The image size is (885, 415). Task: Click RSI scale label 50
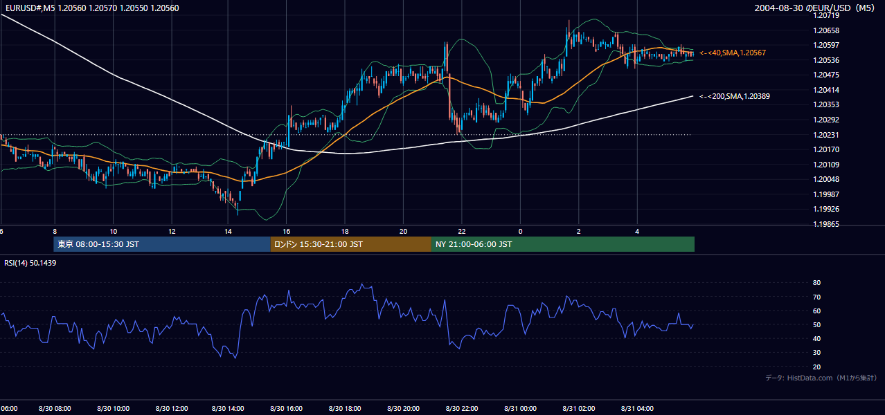(x=816, y=325)
